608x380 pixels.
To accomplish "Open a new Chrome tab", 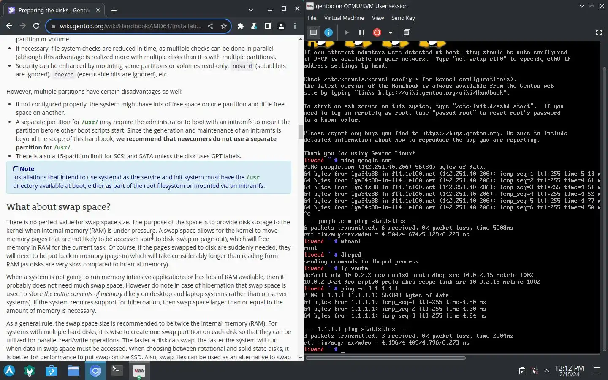I will tap(114, 10).
